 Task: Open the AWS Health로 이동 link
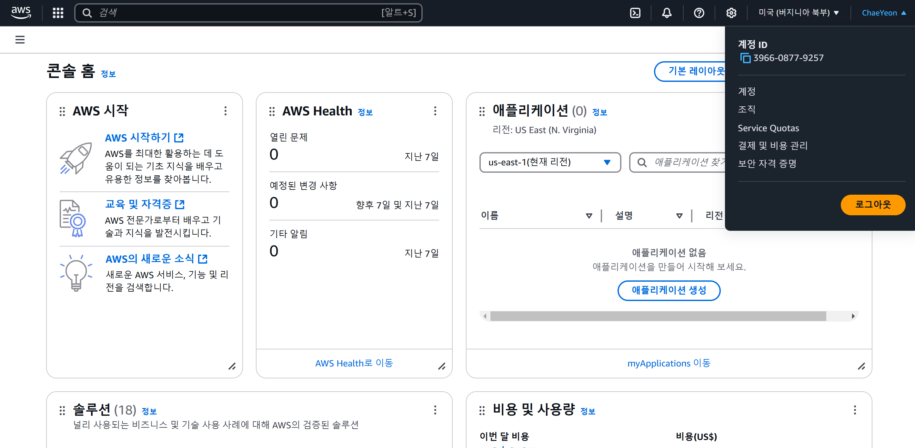(x=354, y=363)
